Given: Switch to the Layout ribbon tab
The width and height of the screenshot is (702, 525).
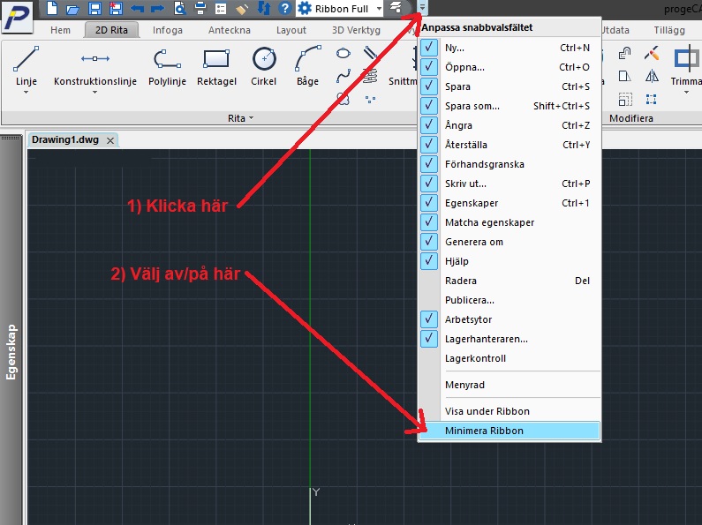Looking at the screenshot, I should [x=291, y=30].
